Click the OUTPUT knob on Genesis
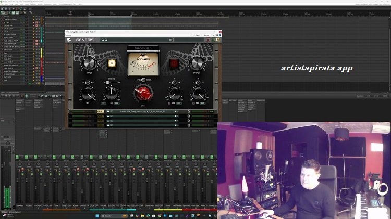Image resolution: width=391 pixels, height=219 pixels. coord(197,63)
